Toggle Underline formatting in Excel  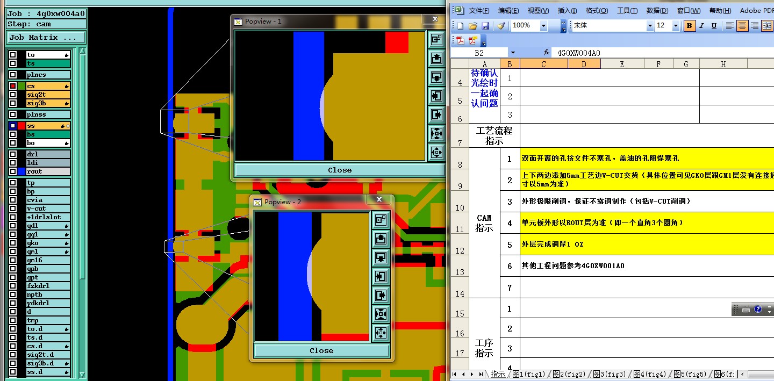click(714, 25)
